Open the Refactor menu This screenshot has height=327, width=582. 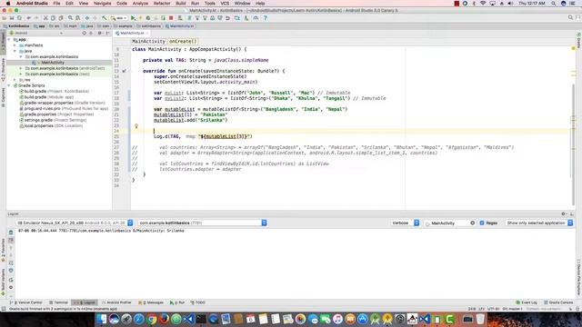162,4
